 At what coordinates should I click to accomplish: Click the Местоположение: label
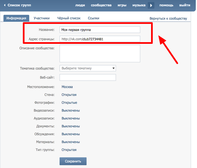coord(41,87)
